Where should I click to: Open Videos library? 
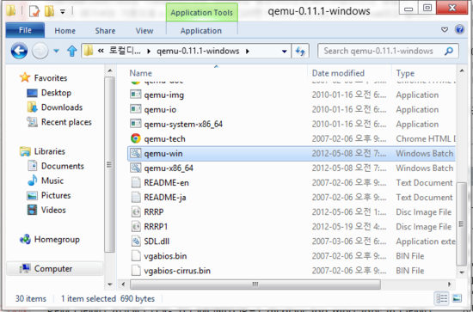(x=53, y=210)
